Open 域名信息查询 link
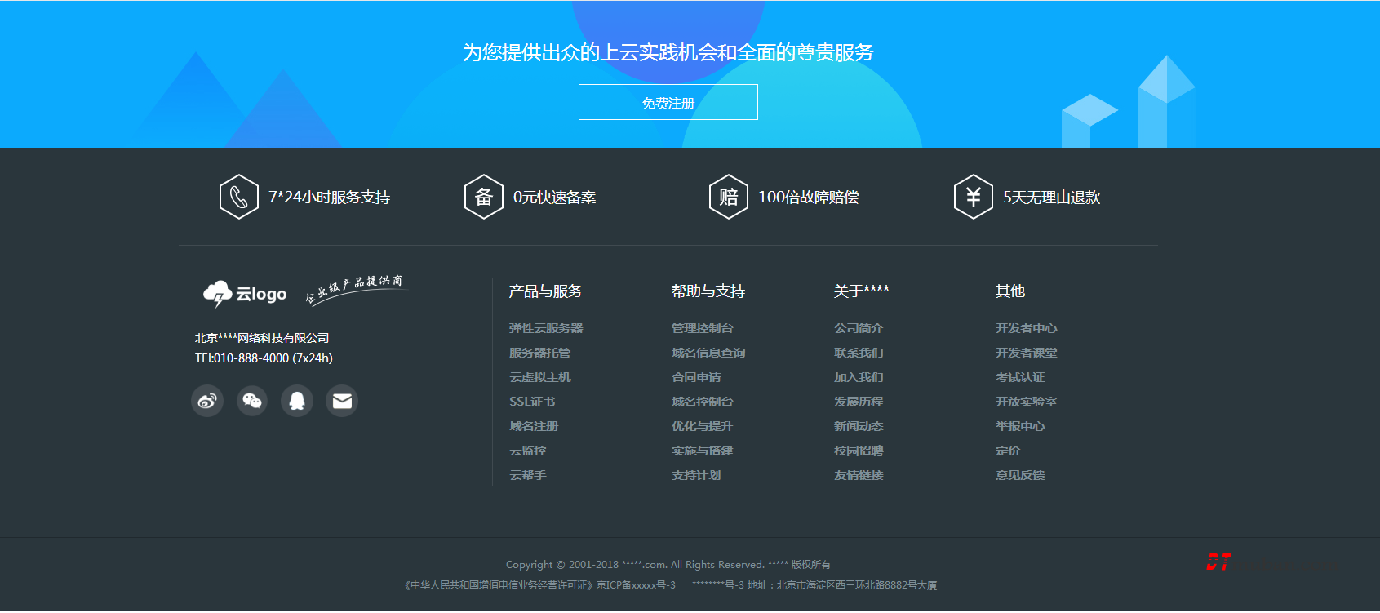1380x613 pixels. coord(708,353)
